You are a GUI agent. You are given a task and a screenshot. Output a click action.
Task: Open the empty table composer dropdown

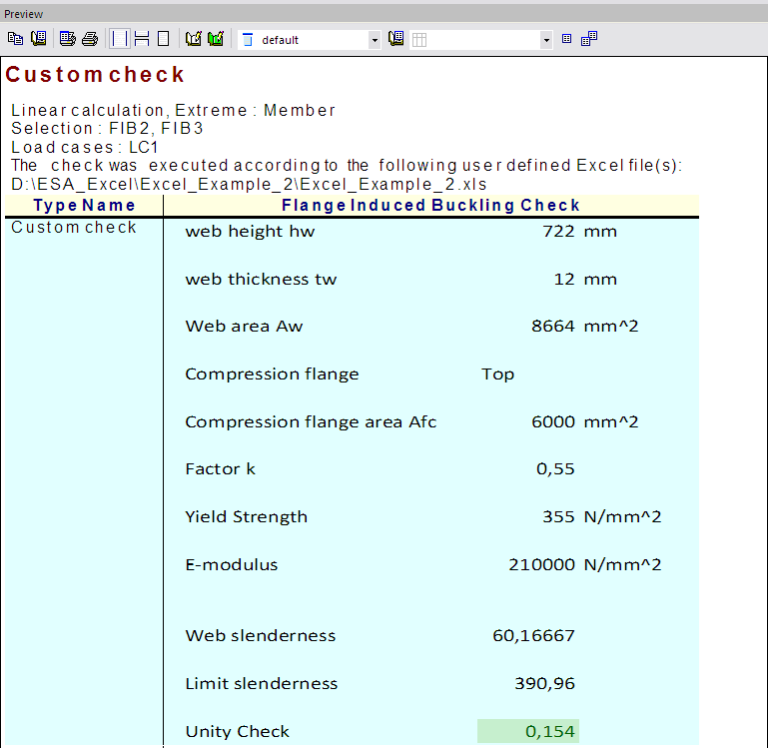pyautogui.click(x=481, y=40)
